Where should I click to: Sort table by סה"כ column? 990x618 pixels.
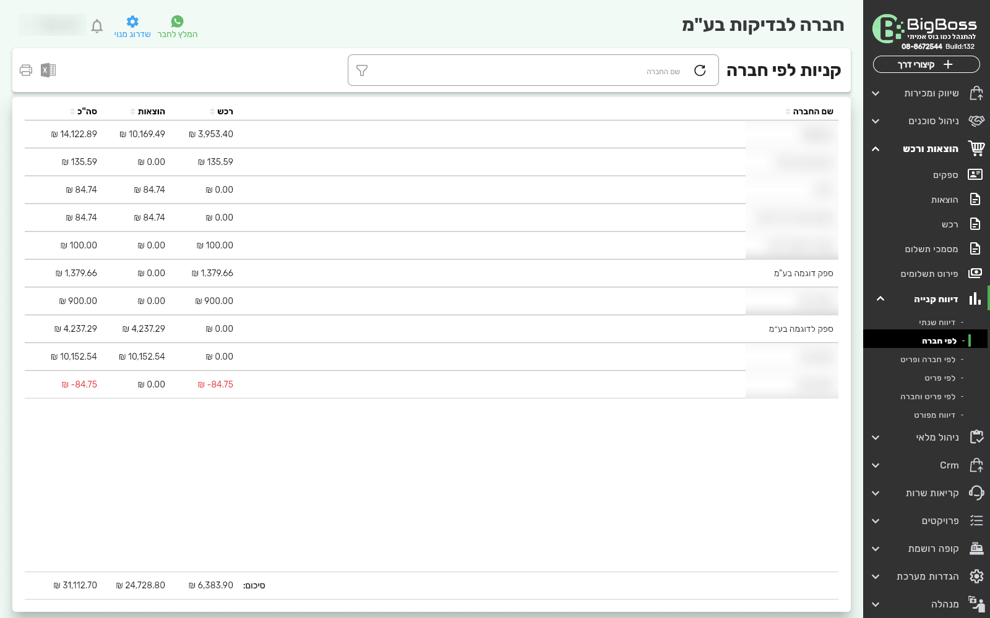(x=84, y=111)
